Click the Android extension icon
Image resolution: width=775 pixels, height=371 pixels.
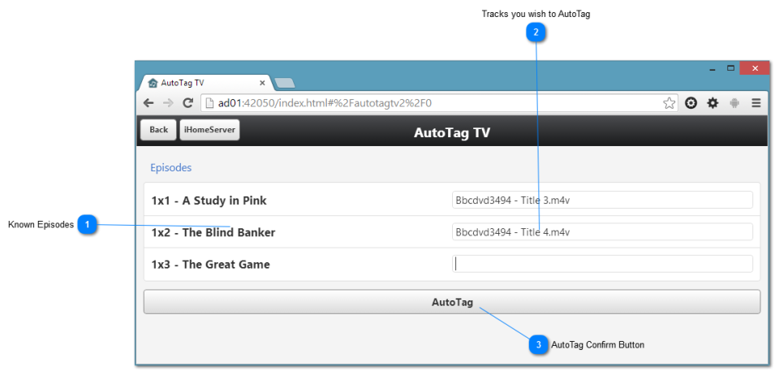pos(734,103)
